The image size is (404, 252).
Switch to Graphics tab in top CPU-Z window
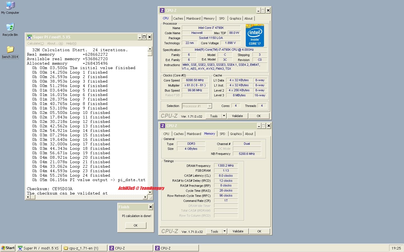click(235, 18)
